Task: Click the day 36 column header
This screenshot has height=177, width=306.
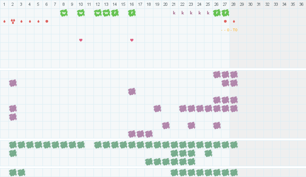Action: pyautogui.click(x=301, y=4)
